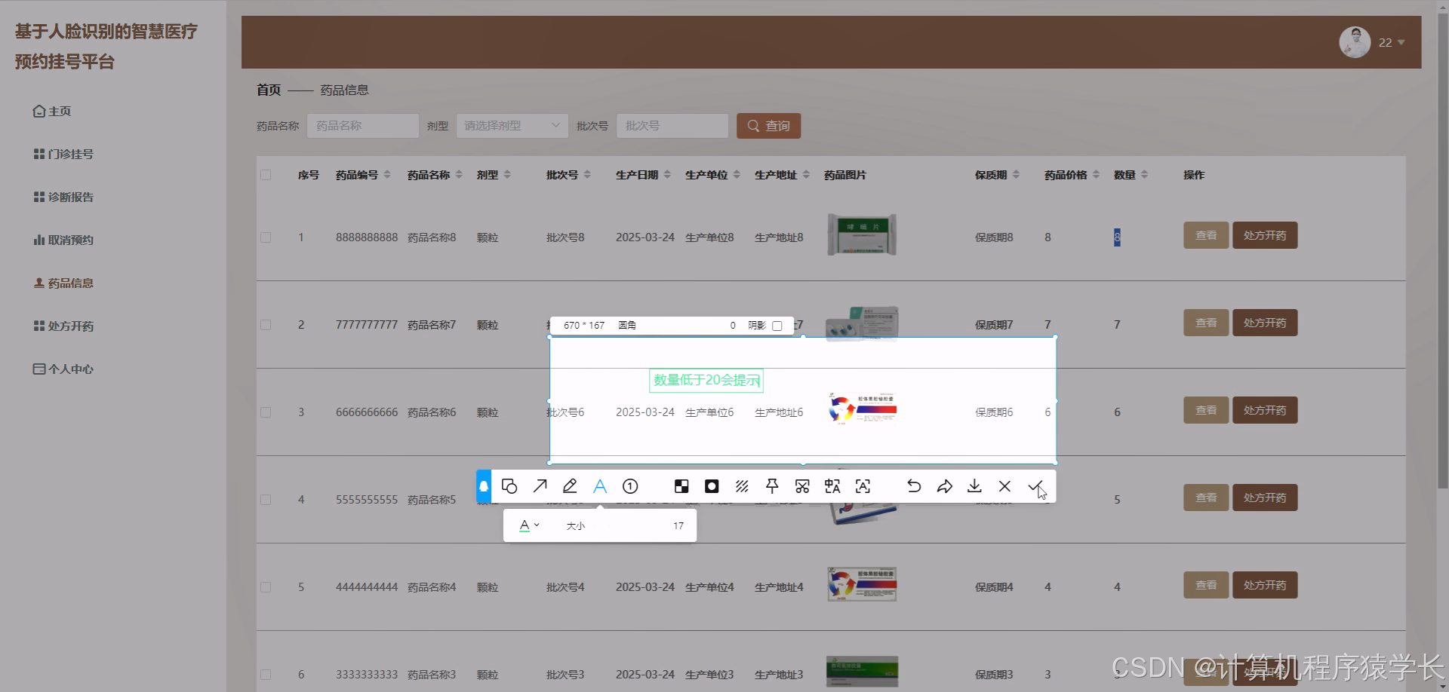Select the text annotation tool
This screenshot has width=1449, height=692.
(x=600, y=486)
